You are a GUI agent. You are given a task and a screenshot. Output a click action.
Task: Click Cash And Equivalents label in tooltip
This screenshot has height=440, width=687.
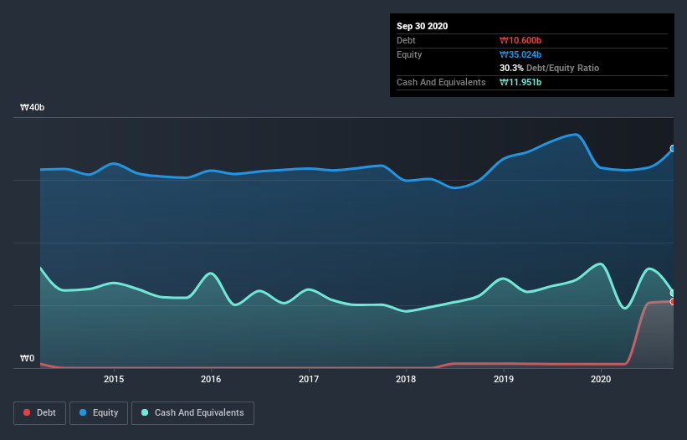441,82
